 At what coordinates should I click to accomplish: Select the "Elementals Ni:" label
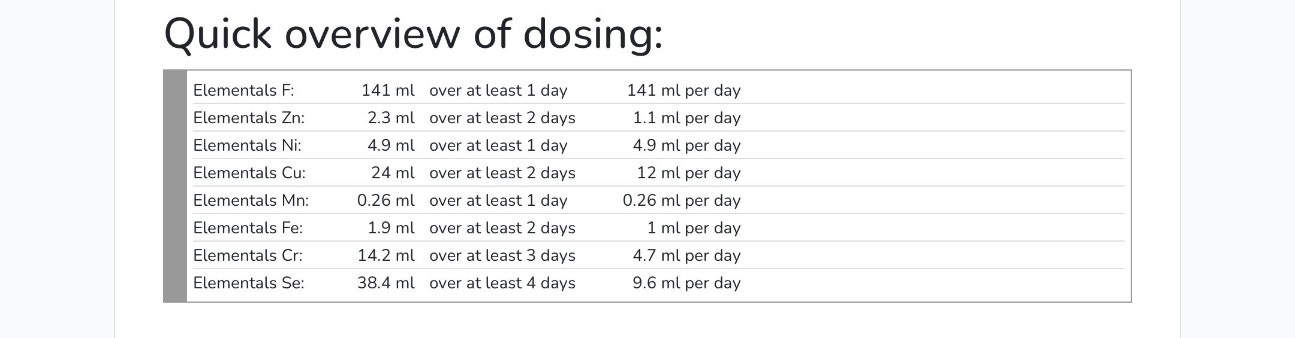[247, 145]
